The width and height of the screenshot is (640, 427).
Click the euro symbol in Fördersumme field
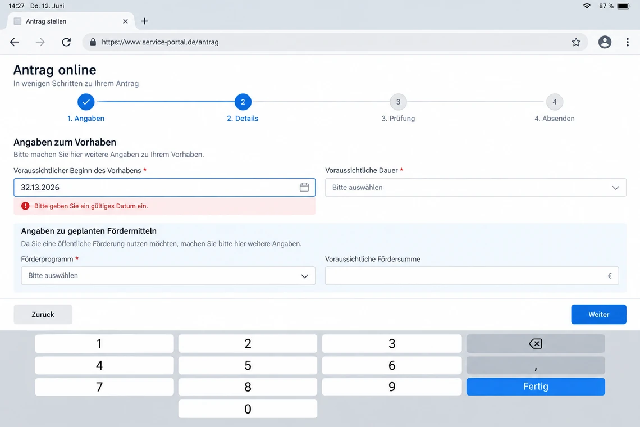click(x=610, y=276)
